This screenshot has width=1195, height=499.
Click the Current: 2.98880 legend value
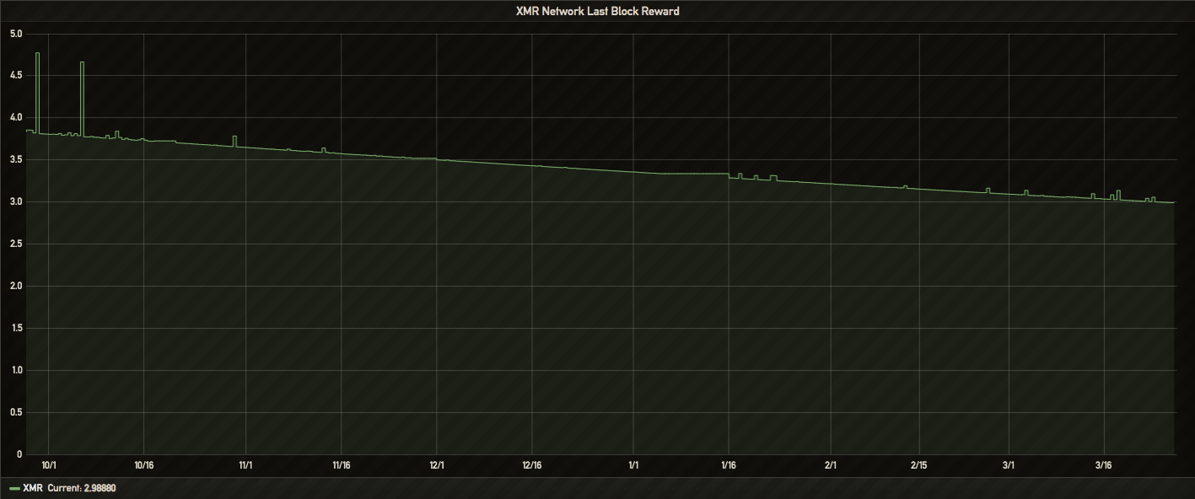click(81, 489)
